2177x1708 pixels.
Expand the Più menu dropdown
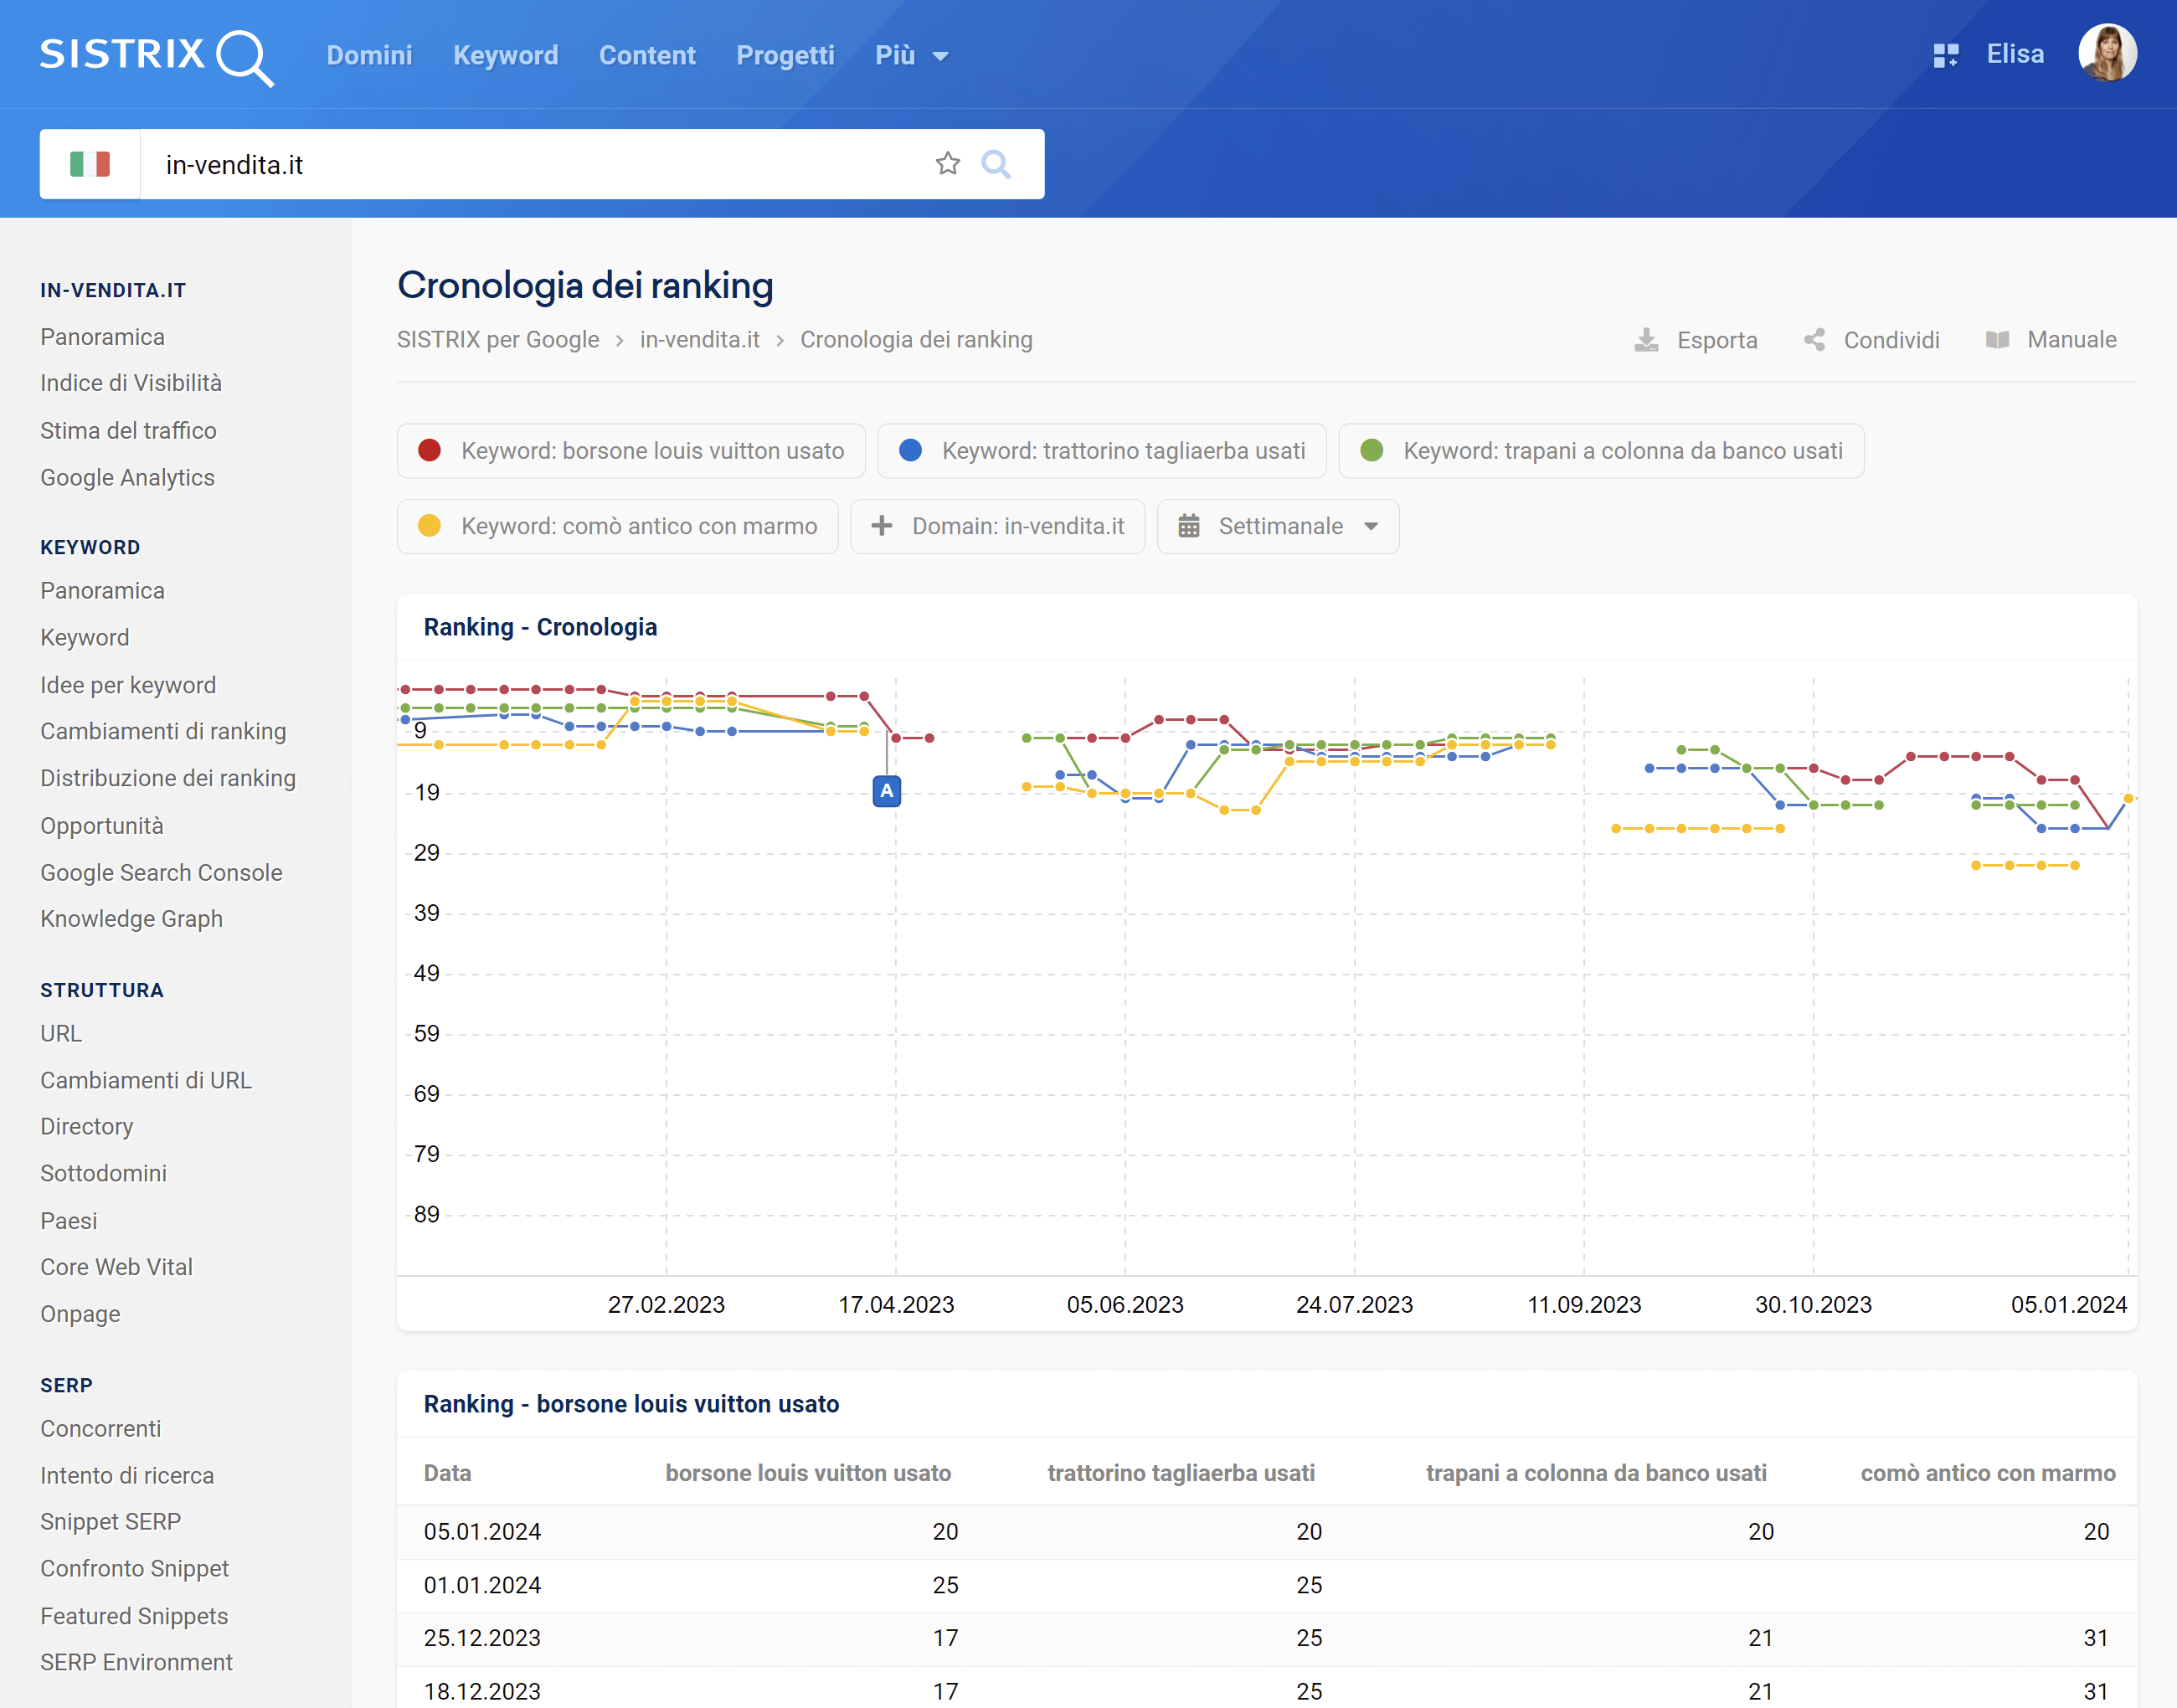pyautogui.click(x=911, y=56)
